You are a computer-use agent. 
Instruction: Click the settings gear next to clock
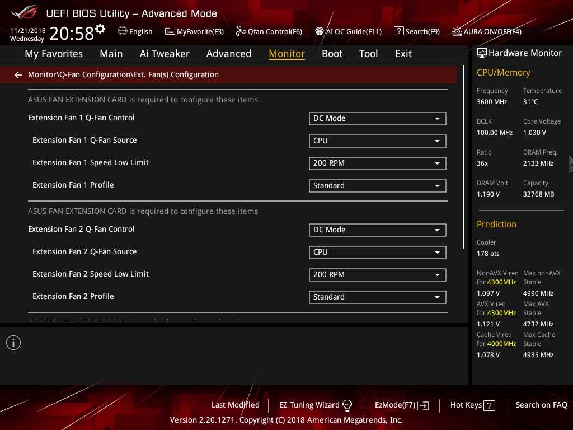coord(100,29)
